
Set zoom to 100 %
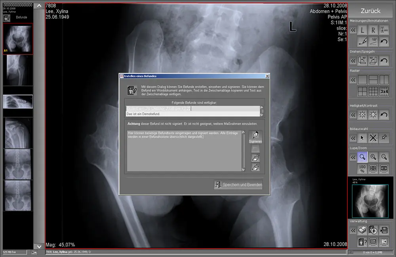(362, 169)
